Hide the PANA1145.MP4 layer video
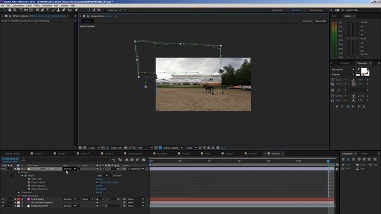Image resolution: width=381 pixels, height=214 pixels. coord(2,206)
